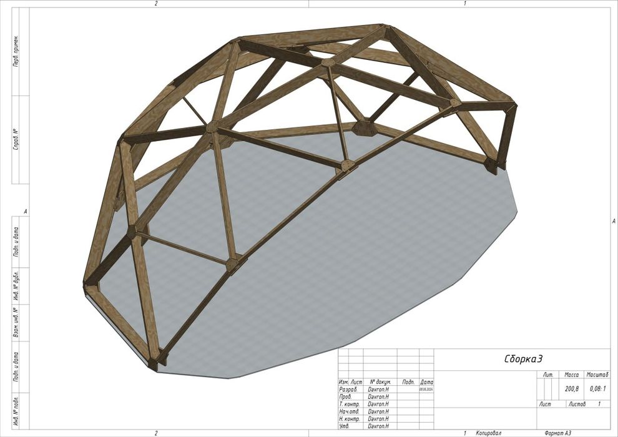Click the '№ докум.' column header

380,382
